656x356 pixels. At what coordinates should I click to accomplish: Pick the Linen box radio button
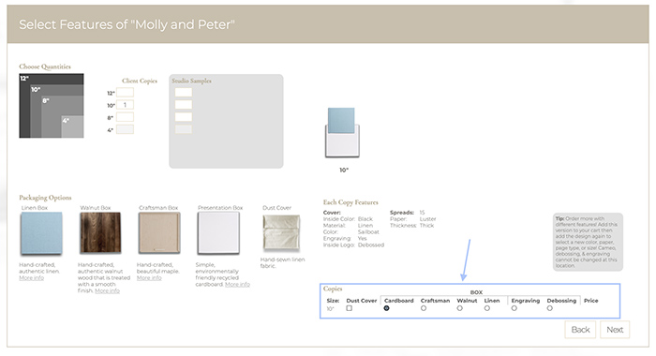pos(487,308)
